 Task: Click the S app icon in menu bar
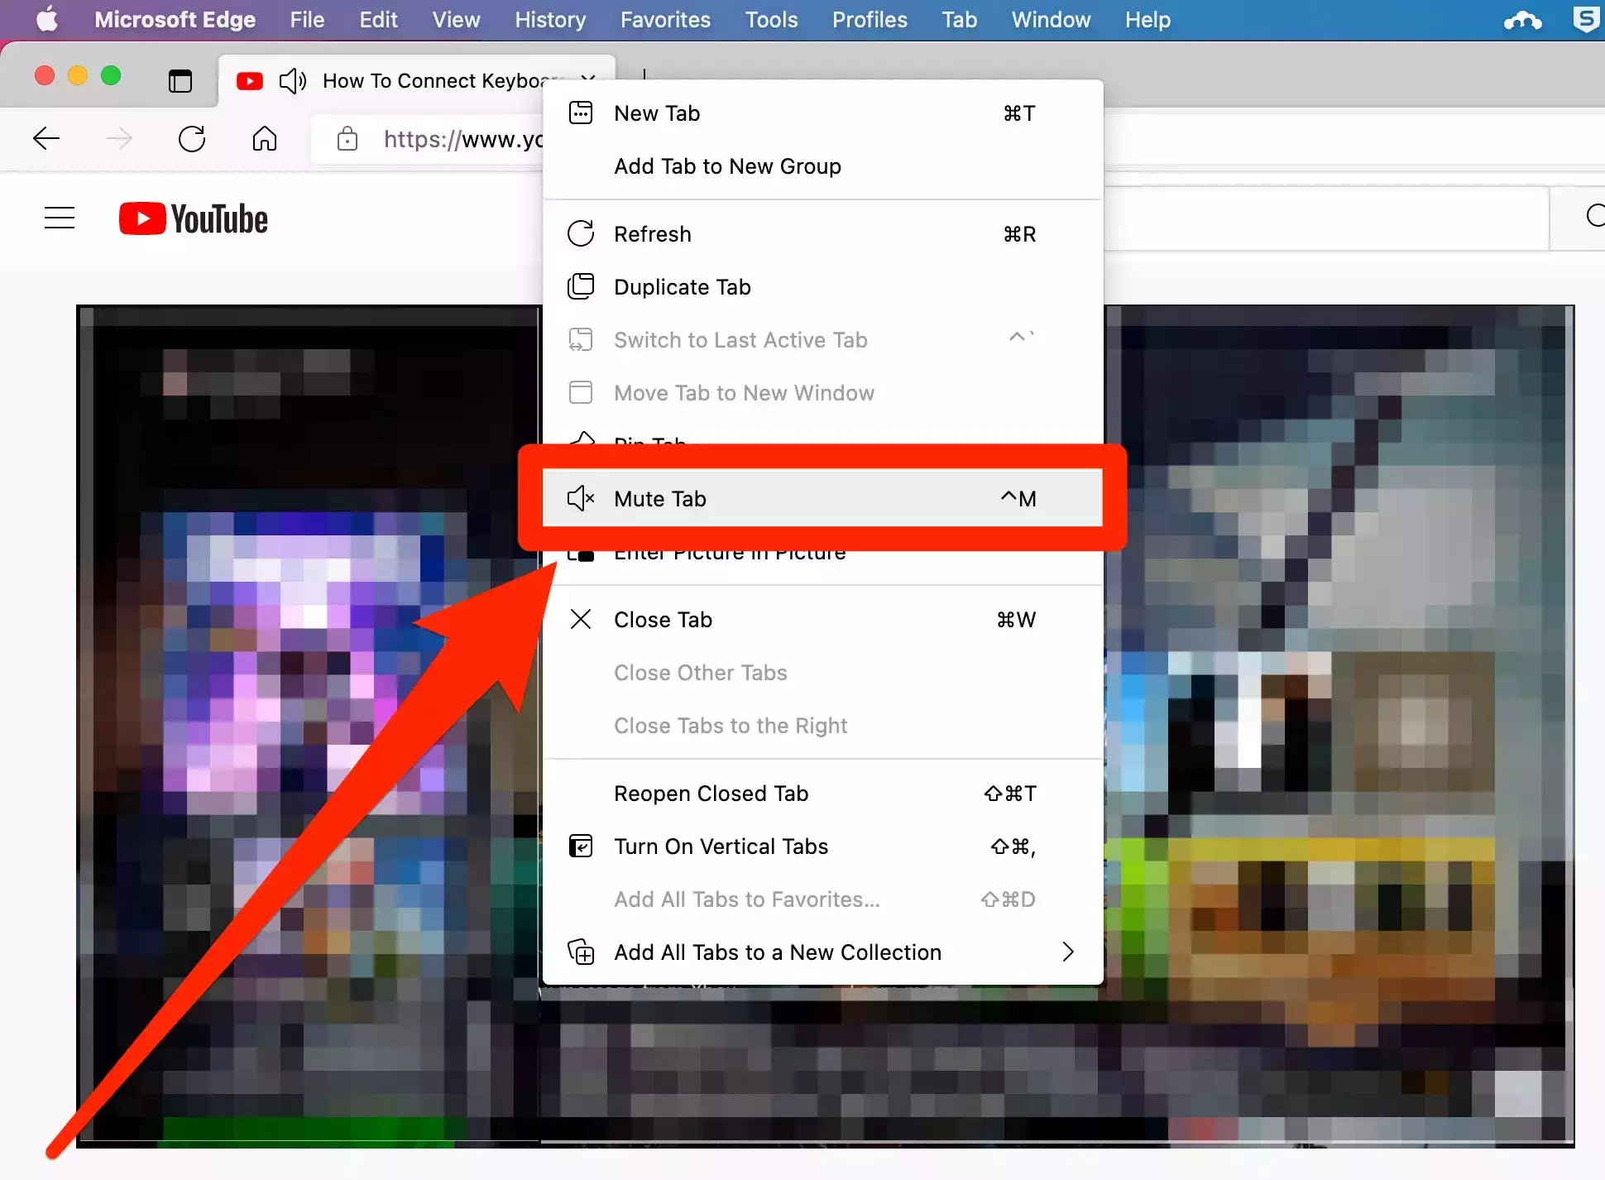[1585, 18]
